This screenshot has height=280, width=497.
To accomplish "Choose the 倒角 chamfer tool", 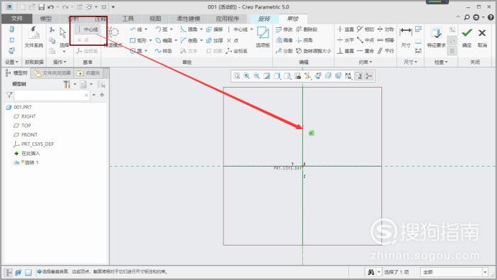I will (x=189, y=40).
